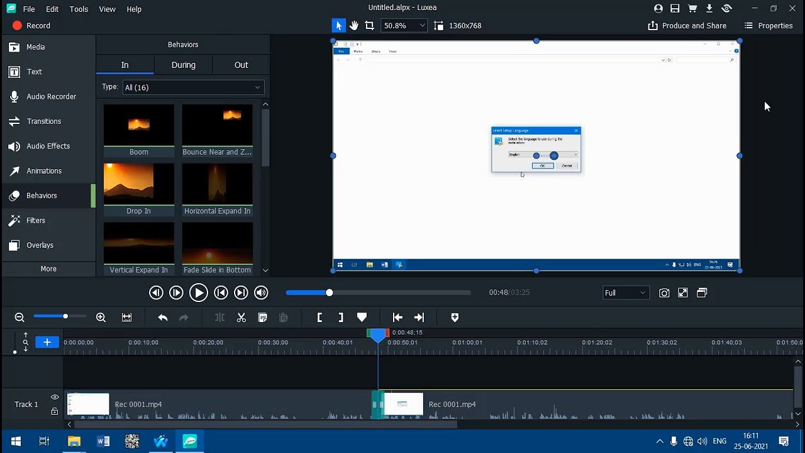Click the go to start button
The height and width of the screenshot is (453, 805).
pos(220,293)
